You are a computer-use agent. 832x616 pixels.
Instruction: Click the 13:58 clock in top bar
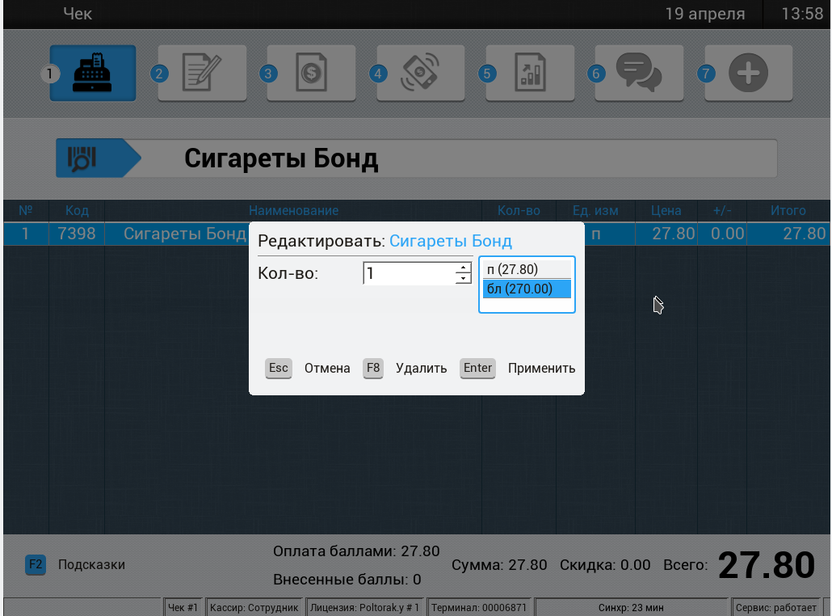coord(802,13)
